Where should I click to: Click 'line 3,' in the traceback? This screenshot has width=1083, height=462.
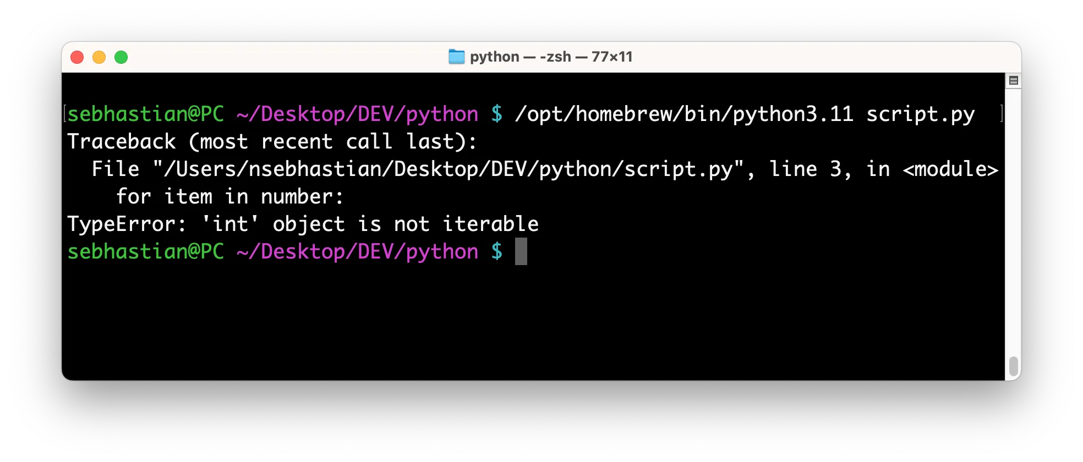(811, 169)
